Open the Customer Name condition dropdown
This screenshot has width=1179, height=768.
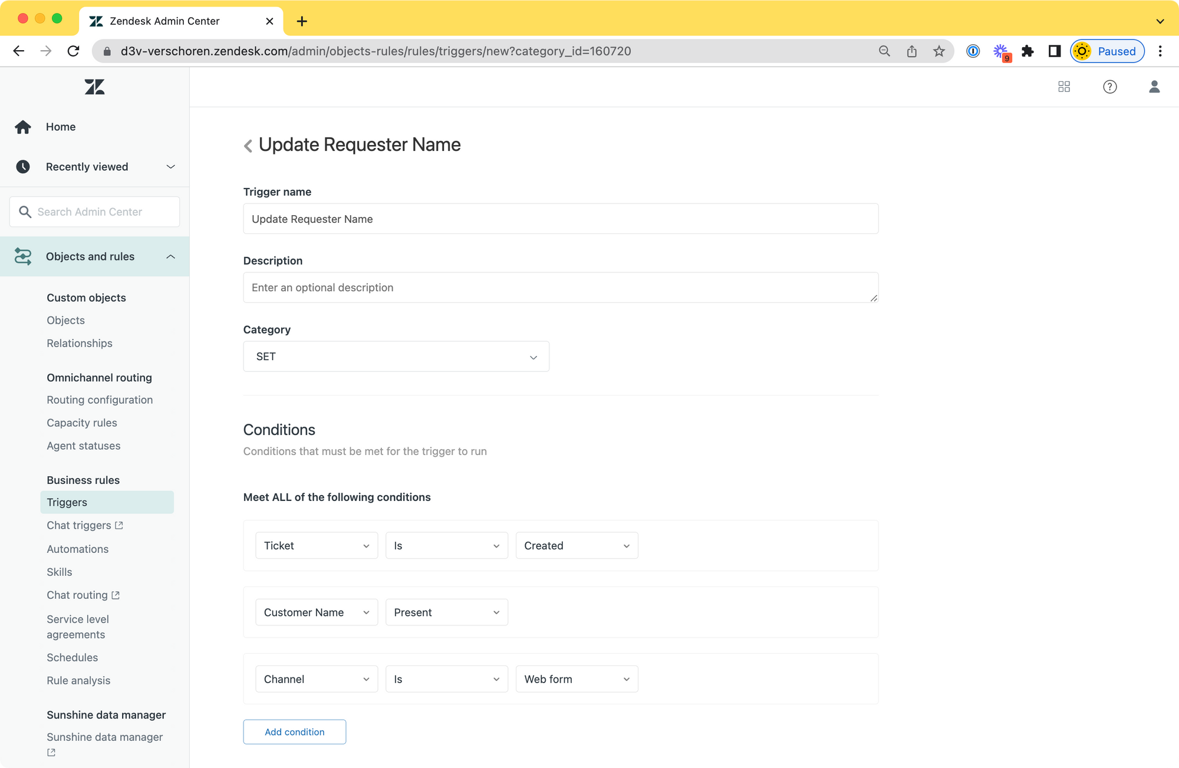coord(317,612)
